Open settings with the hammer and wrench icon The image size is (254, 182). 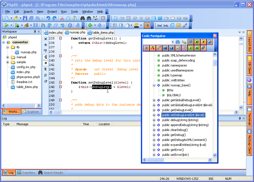[115, 25]
